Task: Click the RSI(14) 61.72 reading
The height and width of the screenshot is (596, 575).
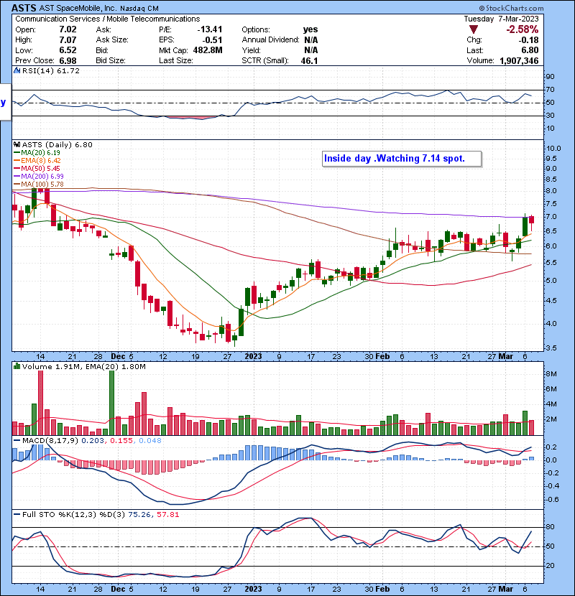Action: pos(51,70)
